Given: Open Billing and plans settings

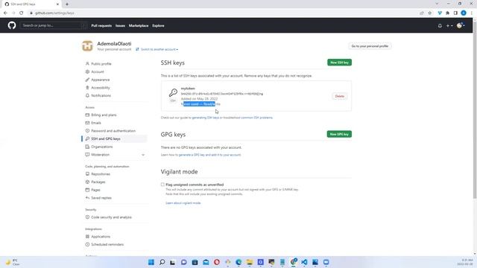Looking at the screenshot, I should (104, 115).
